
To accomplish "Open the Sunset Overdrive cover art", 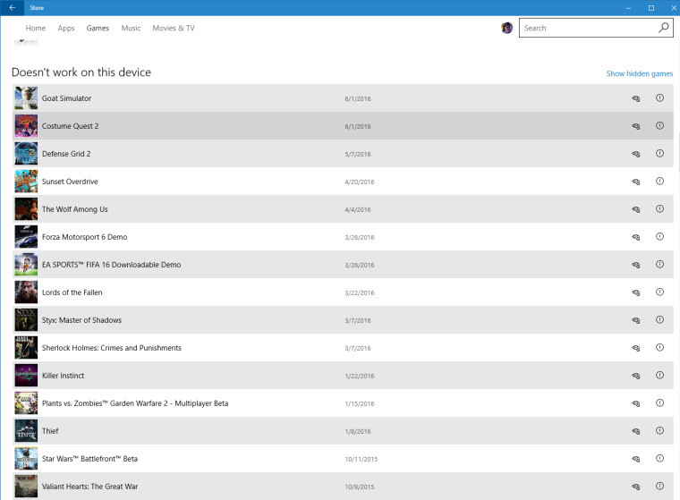I will (26, 182).
